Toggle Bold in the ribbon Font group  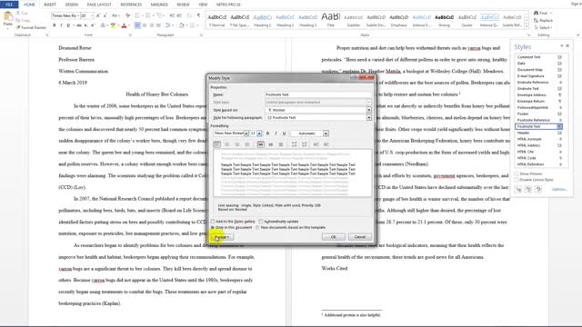[55, 25]
